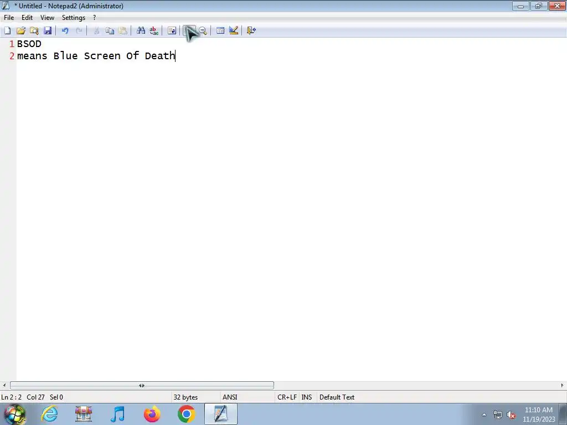This screenshot has width=567, height=425.
Task: Customize schemes with the pencil ruler icon
Action: click(x=234, y=31)
